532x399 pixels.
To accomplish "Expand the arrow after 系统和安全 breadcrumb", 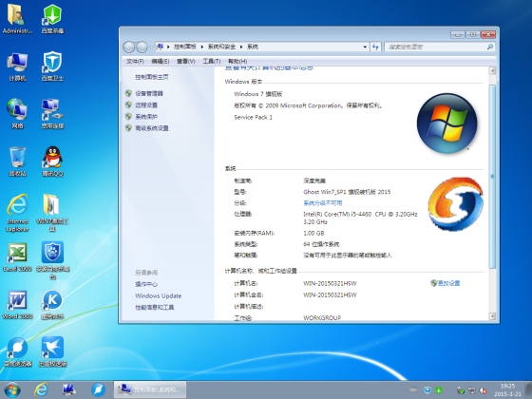I will (241, 47).
